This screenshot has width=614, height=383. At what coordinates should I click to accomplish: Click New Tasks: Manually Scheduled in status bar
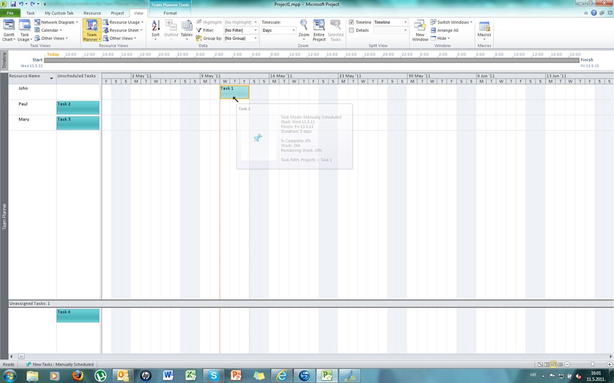click(59, 364)
